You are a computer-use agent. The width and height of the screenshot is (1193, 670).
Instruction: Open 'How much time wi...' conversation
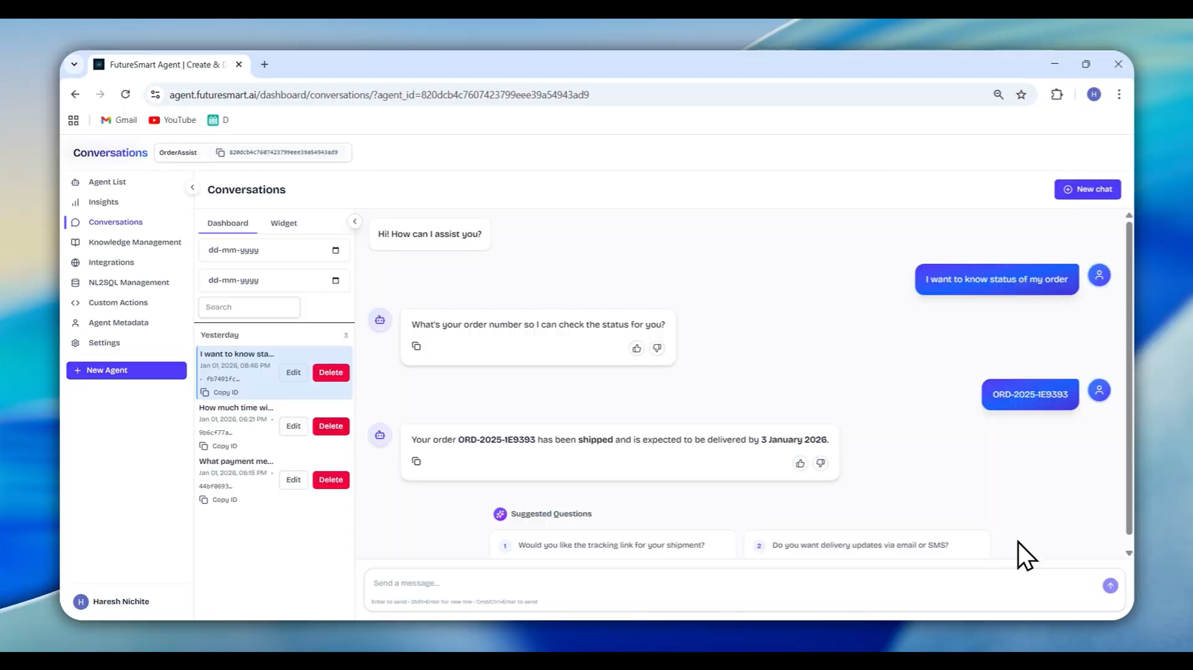236,408
